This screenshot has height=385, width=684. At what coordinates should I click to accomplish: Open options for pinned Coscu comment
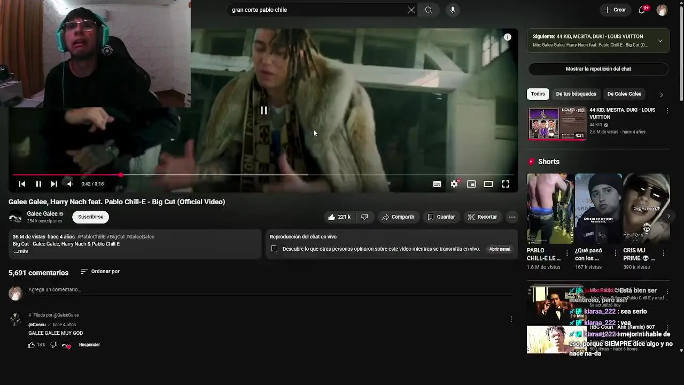click(x=511, y=319)
